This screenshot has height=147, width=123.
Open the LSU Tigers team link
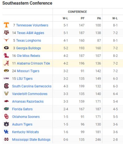pyautogui.click(x=25, y=79)
